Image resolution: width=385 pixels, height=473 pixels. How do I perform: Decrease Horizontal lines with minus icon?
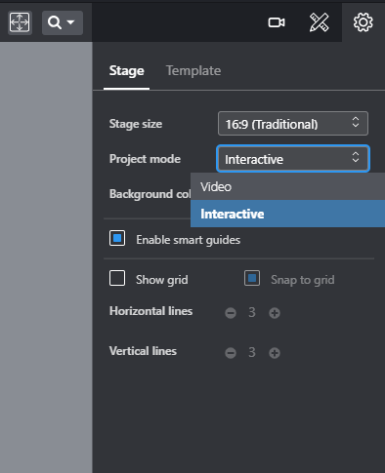click(231, 313)
